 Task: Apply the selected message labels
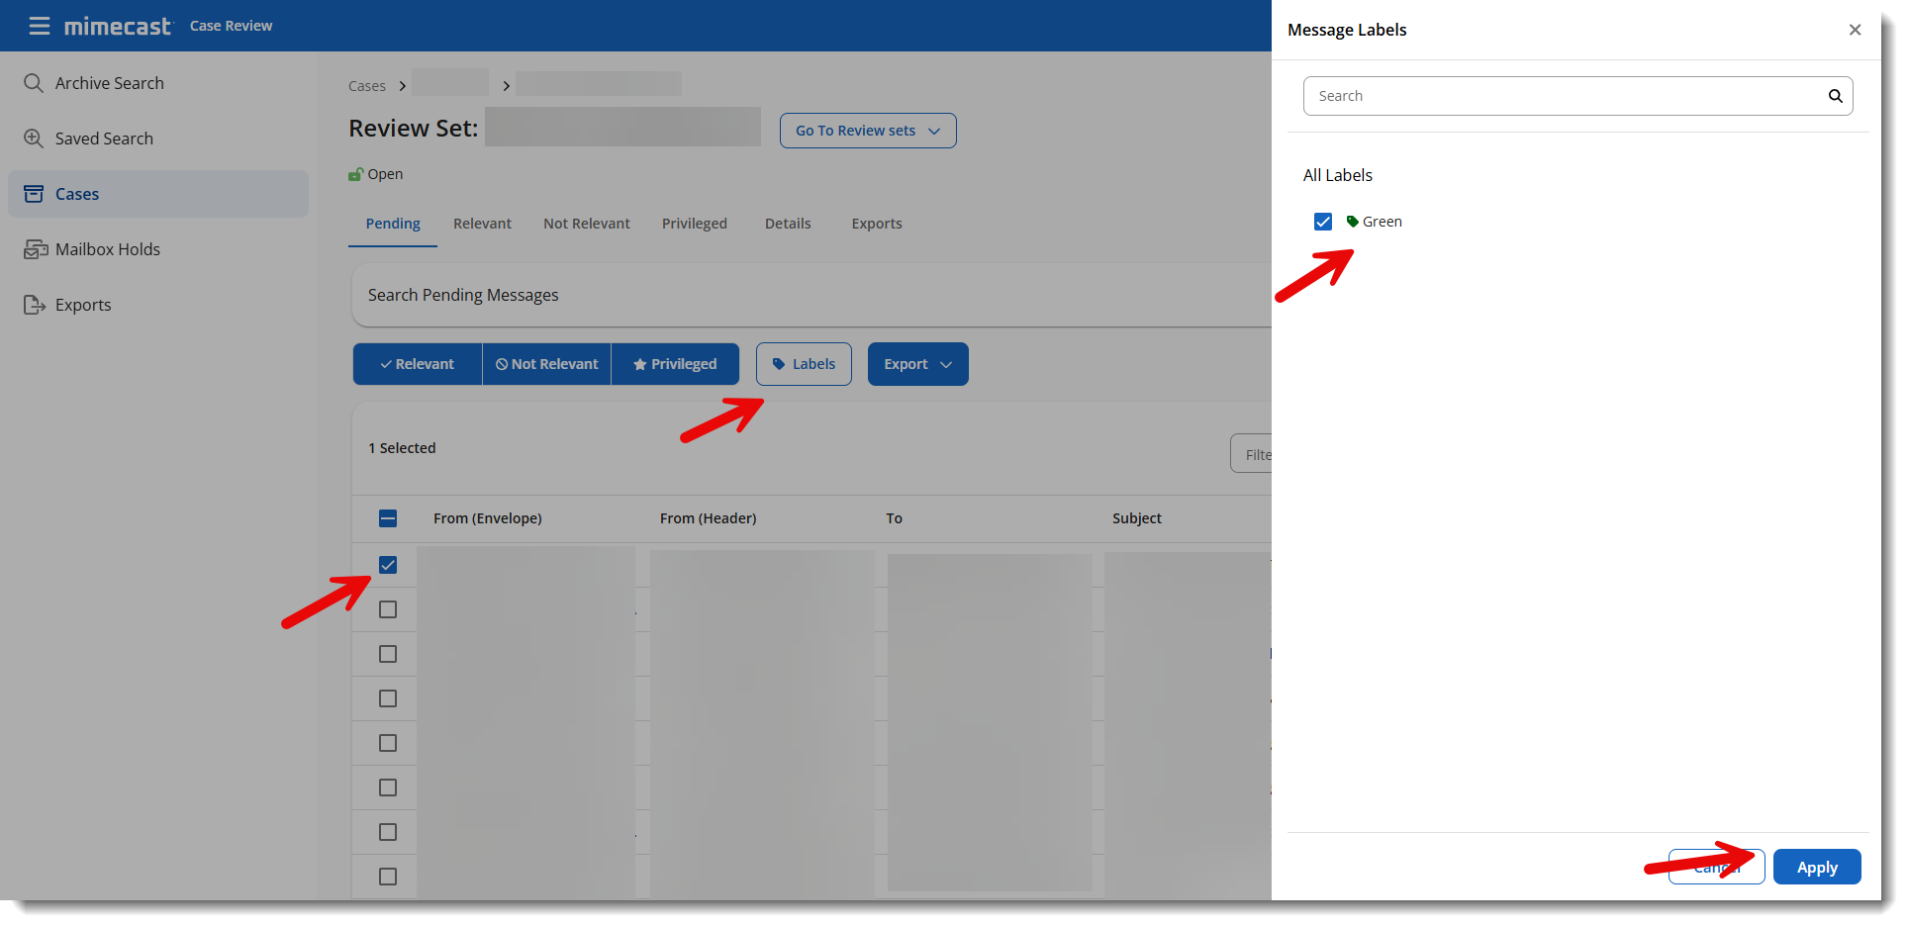pyautogui.click(x=1816, y=868)
